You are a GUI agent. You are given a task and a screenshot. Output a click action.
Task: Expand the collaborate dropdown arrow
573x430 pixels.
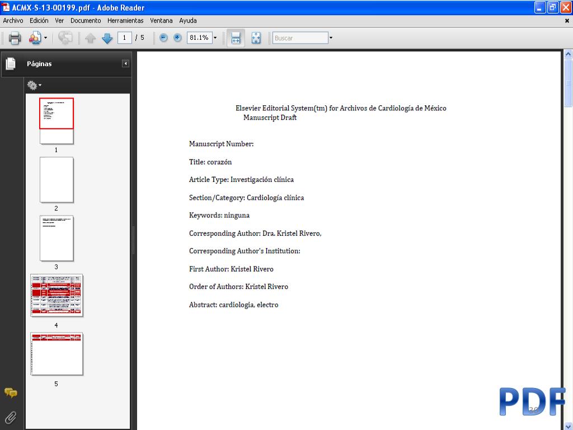pyautogui.click(x=46, y=38)
